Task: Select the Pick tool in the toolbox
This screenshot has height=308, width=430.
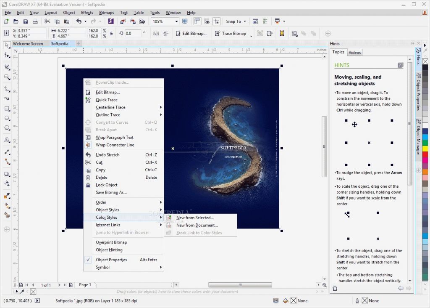Action: pyautogui.click(x=7, y=45)
